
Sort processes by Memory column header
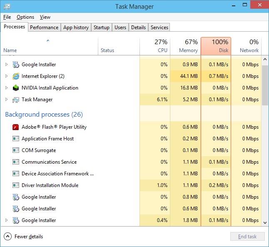click(x=185, y=46)
